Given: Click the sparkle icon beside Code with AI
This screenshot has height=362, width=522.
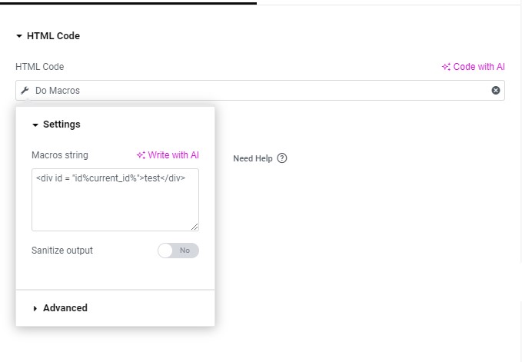Looking at the screenshot, I should point(446,67).
